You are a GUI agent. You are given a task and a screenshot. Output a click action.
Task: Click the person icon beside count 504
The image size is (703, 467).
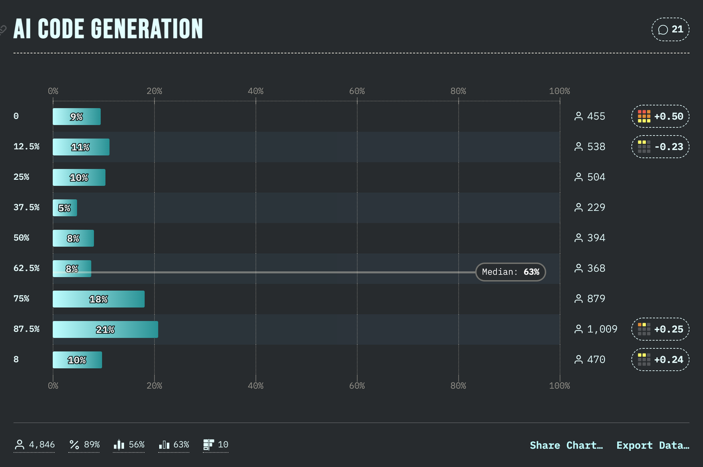(578, 177)
